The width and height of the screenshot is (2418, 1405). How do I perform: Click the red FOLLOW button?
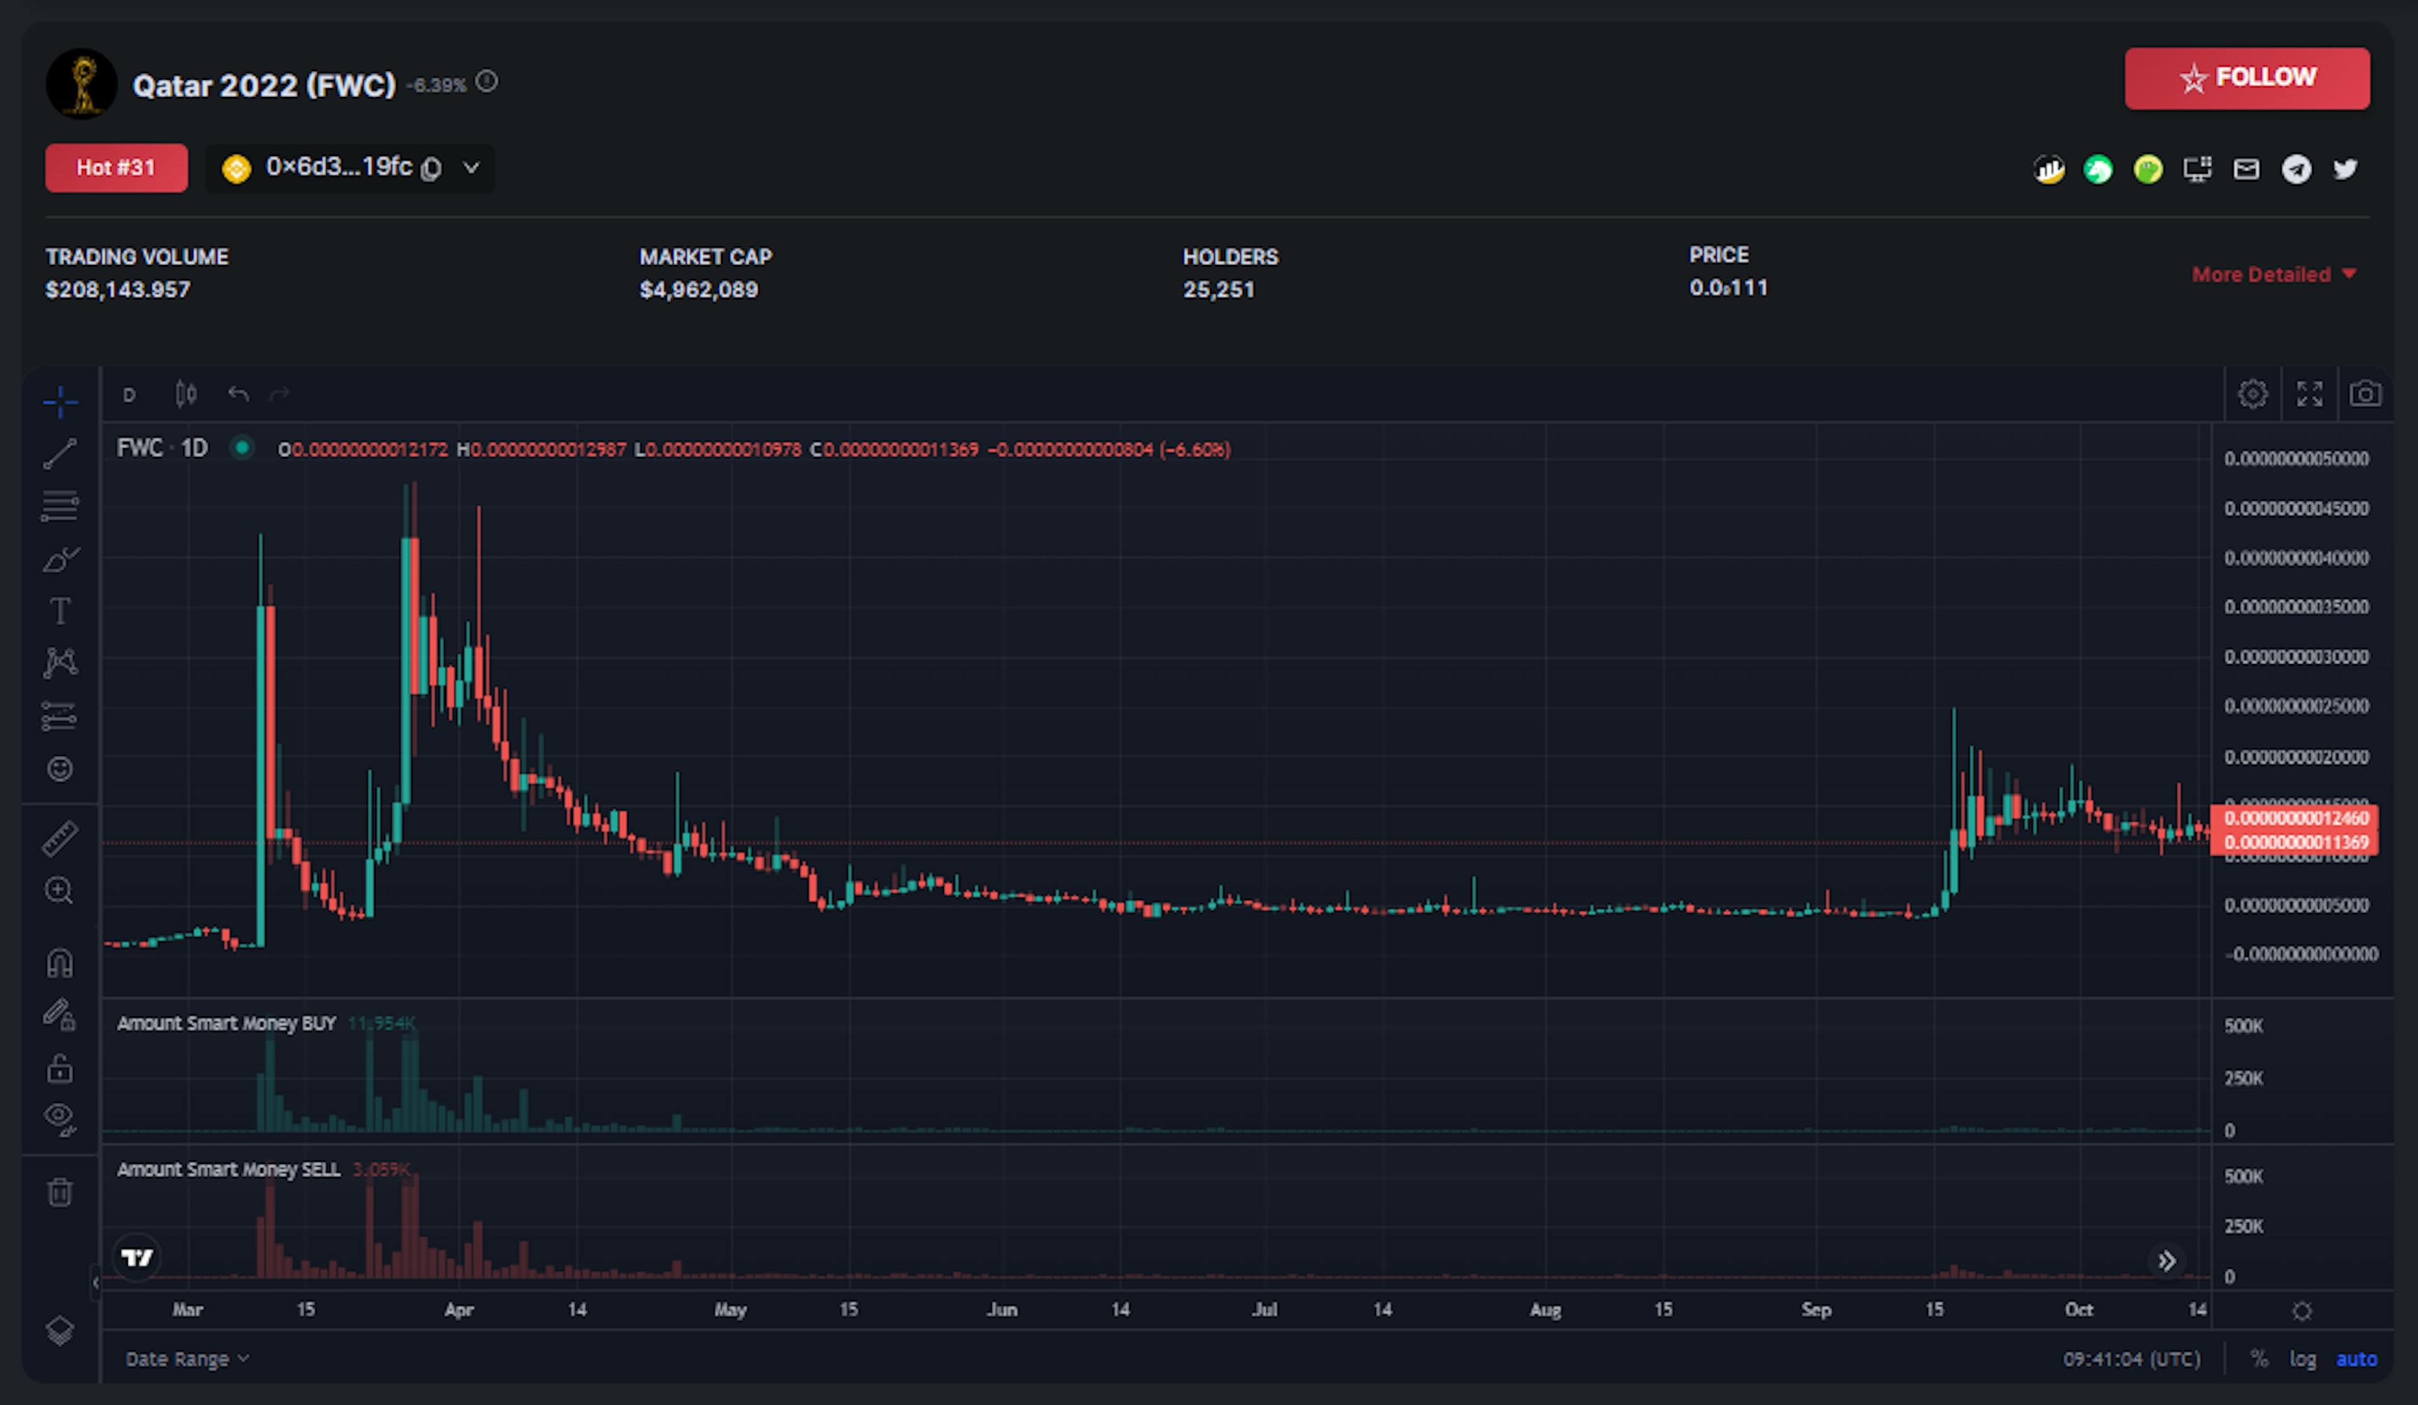click(2246, 77)
